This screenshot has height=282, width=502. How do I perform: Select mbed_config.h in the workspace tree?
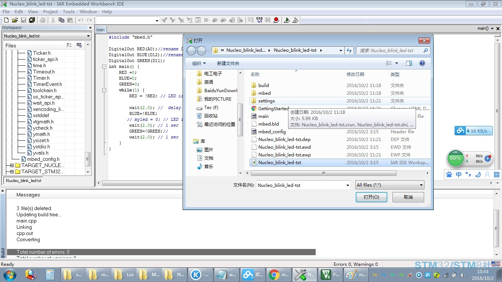pos(43,159)
